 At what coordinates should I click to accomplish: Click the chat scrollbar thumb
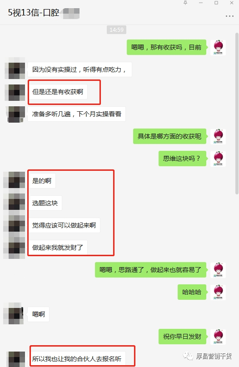click(237, 114)
